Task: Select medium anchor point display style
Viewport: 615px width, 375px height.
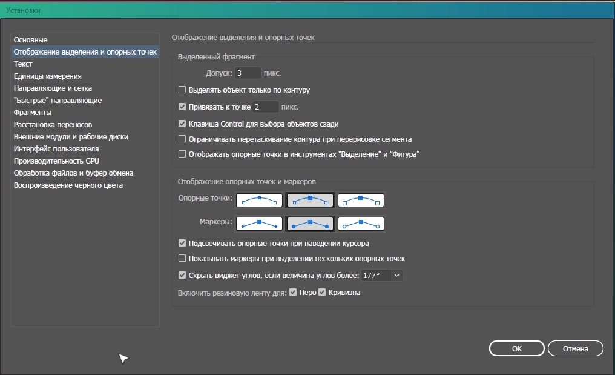Action: [310, 199]
